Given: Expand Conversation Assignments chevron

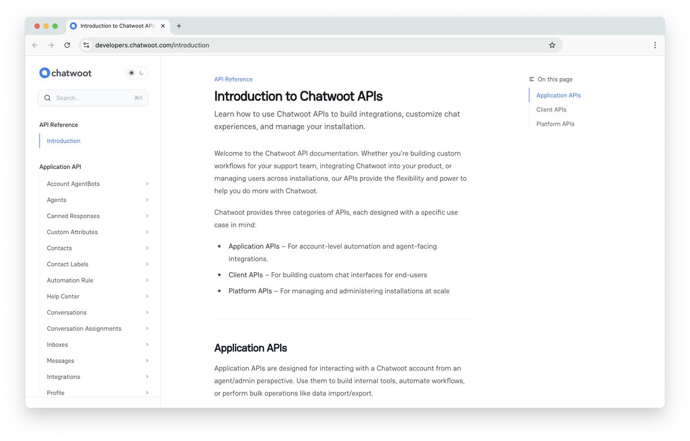Looking at the screenshot, I should click(x=147, y=328).
